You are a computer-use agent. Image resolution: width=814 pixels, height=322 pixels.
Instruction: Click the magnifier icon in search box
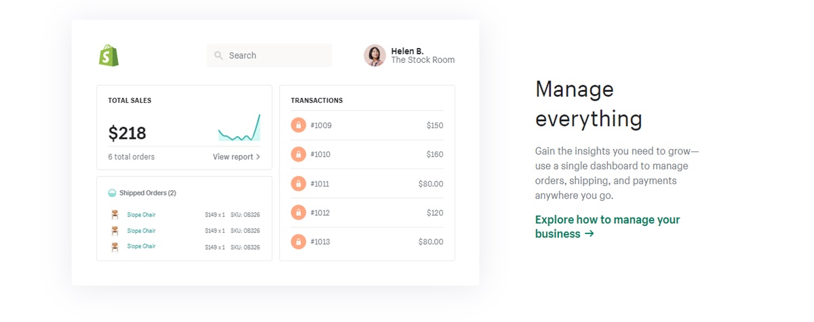tap(218, 55)
